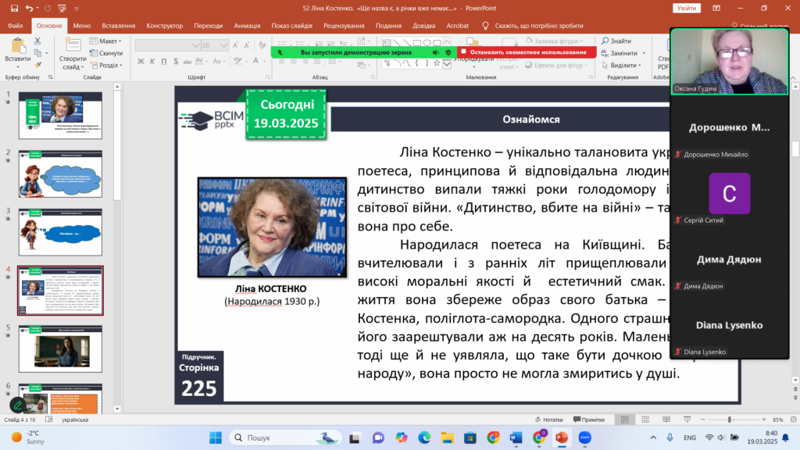Select slide 1 thumbnail
Screen dimensions: 800x450
[60, 116]
